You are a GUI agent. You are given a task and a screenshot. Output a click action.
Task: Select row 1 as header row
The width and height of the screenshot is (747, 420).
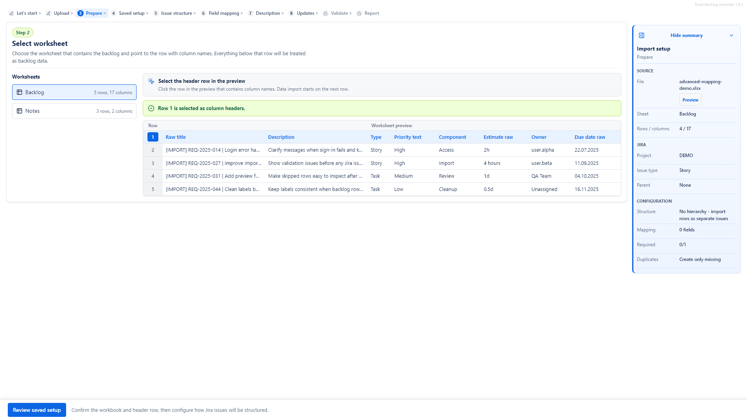153,137
